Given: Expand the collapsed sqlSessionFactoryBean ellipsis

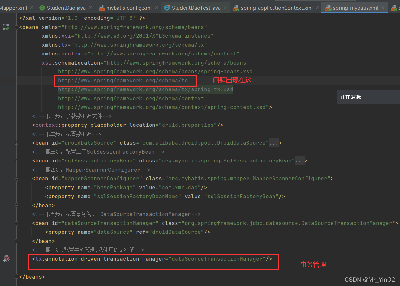Looking at the screenshot, I should coord(300,161).
